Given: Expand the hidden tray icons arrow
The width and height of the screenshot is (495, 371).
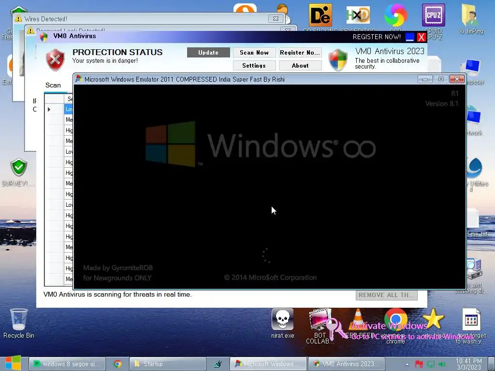Looking at the screenshot, I should tap(407, 364).
